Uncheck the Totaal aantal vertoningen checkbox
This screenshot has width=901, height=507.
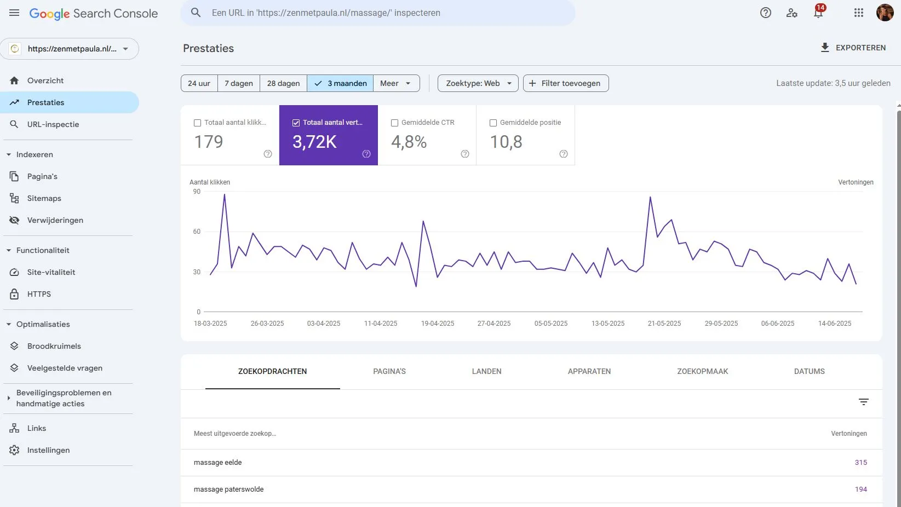coord(296,123)
